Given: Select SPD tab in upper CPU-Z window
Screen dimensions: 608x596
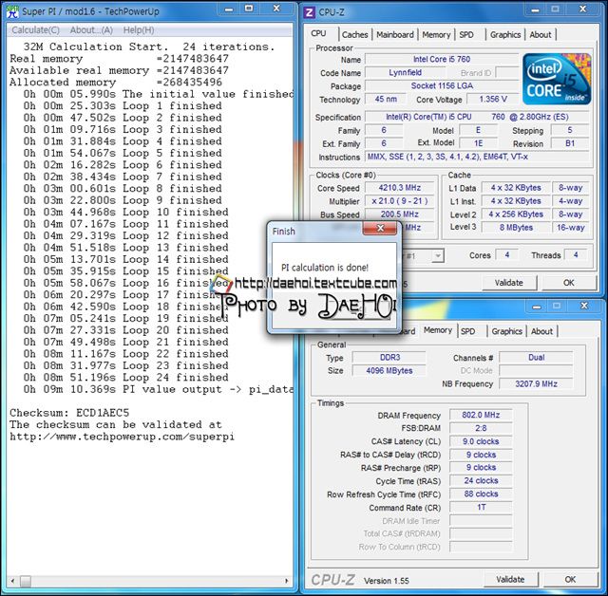Looking at the screenshot, I should [x=466, y=35].
